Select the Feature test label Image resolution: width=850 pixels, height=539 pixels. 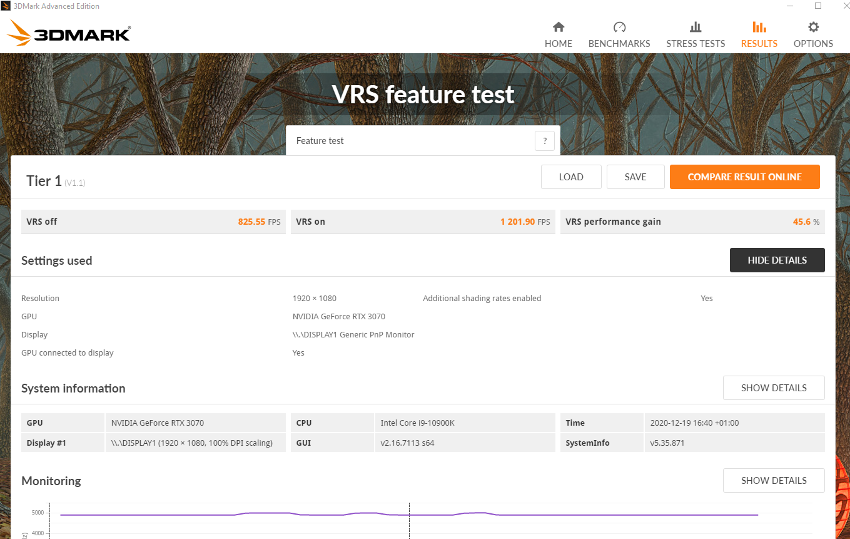coord(320,141)
